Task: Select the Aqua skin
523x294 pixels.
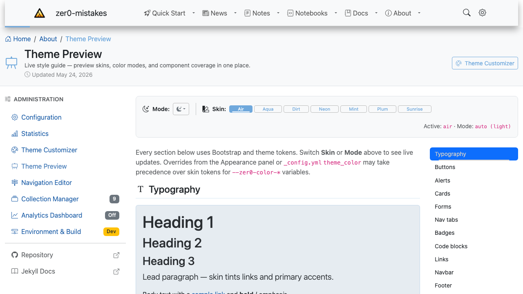Action: (x=268, y=109)
